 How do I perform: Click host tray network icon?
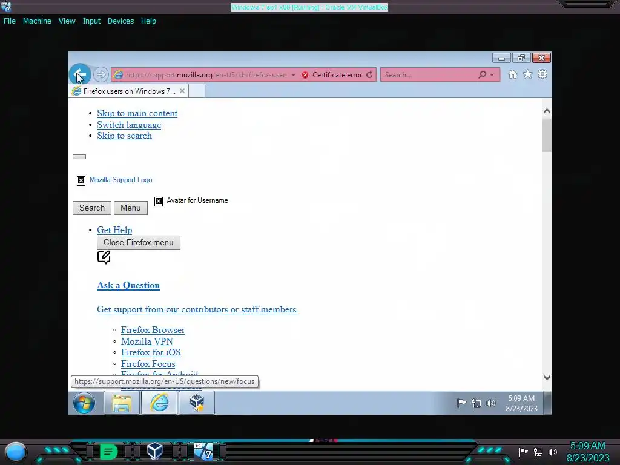tap(538, 452)
